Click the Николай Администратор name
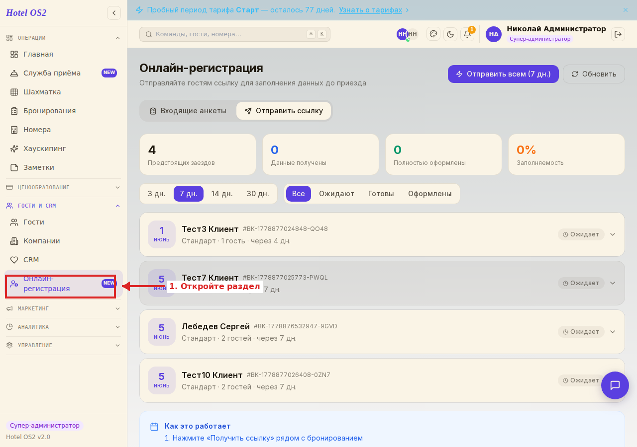 [556, 29]
